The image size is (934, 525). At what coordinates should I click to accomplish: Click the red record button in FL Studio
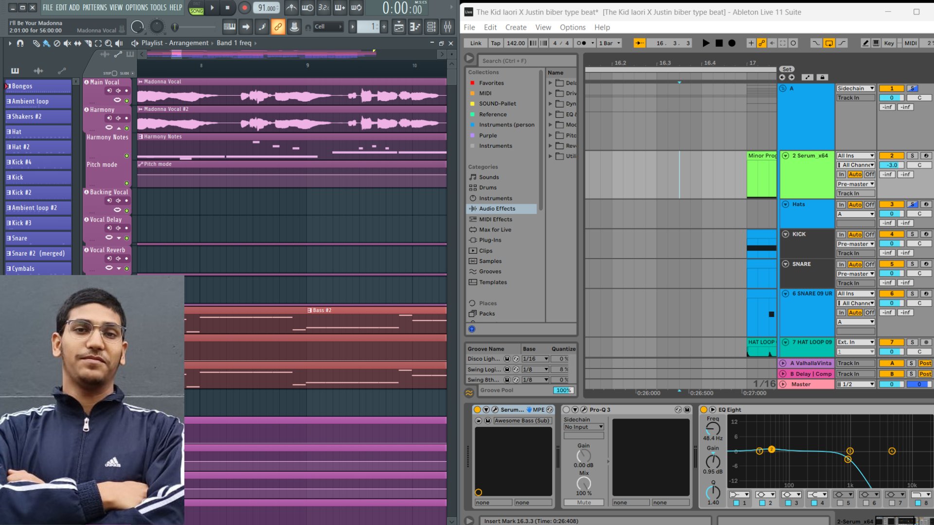point(245,8)
